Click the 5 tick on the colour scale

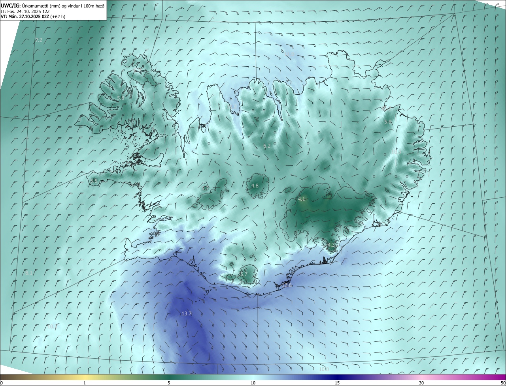tap(169, 383)
